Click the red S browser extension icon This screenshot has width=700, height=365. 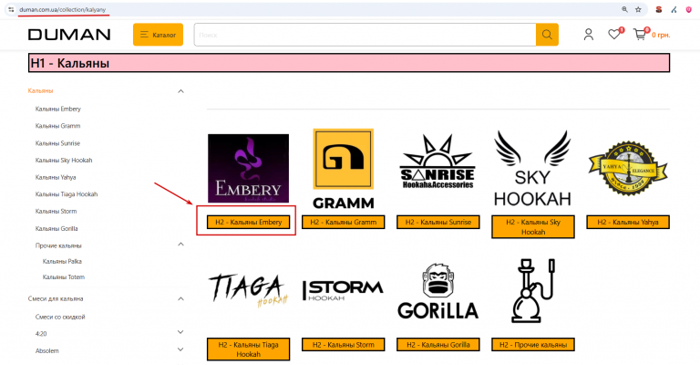(659, 9)
